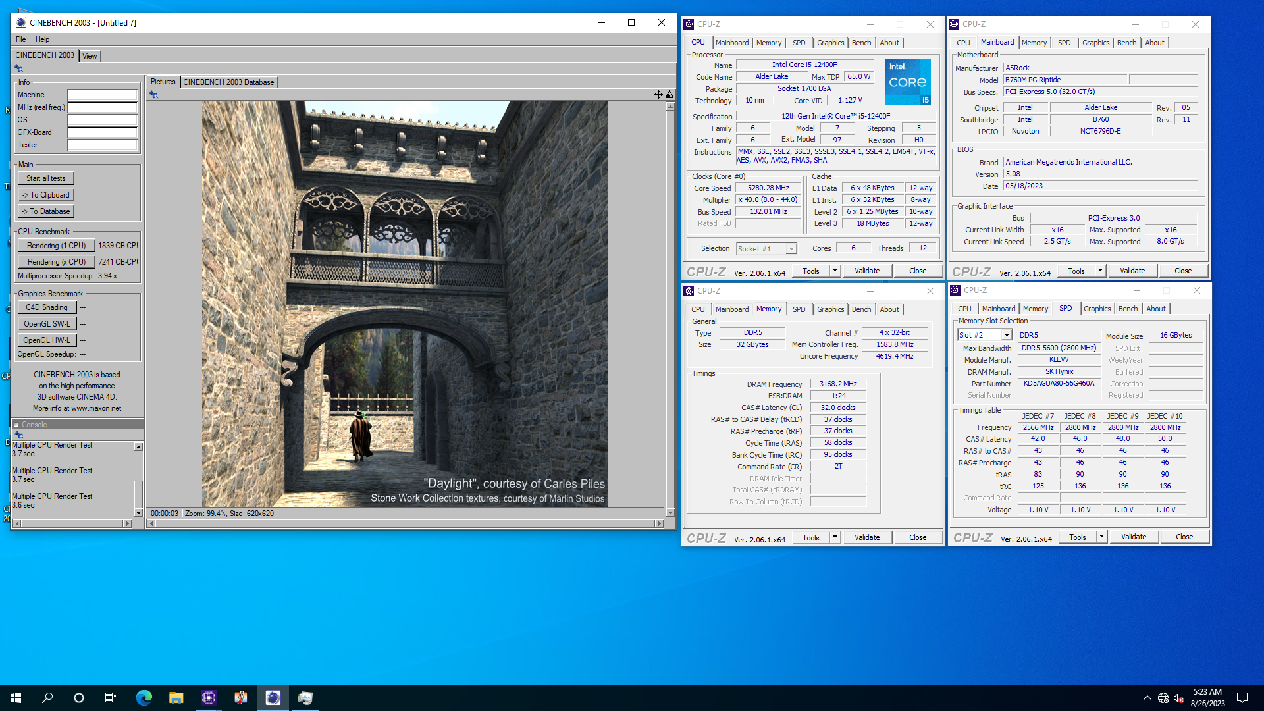This screenshot has height=711, width=1264.
Task: Click the title bar icon of the CPU-Z SPD window
Action: [955, 290]
